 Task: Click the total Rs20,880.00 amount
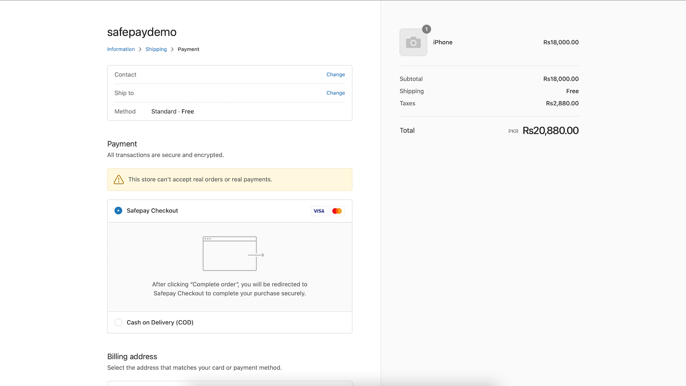click(x=551, y=131)
